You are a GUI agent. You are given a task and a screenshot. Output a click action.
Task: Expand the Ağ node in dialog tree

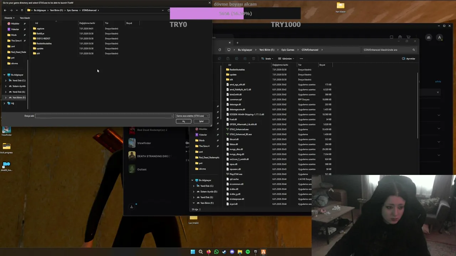coord(4,103)
